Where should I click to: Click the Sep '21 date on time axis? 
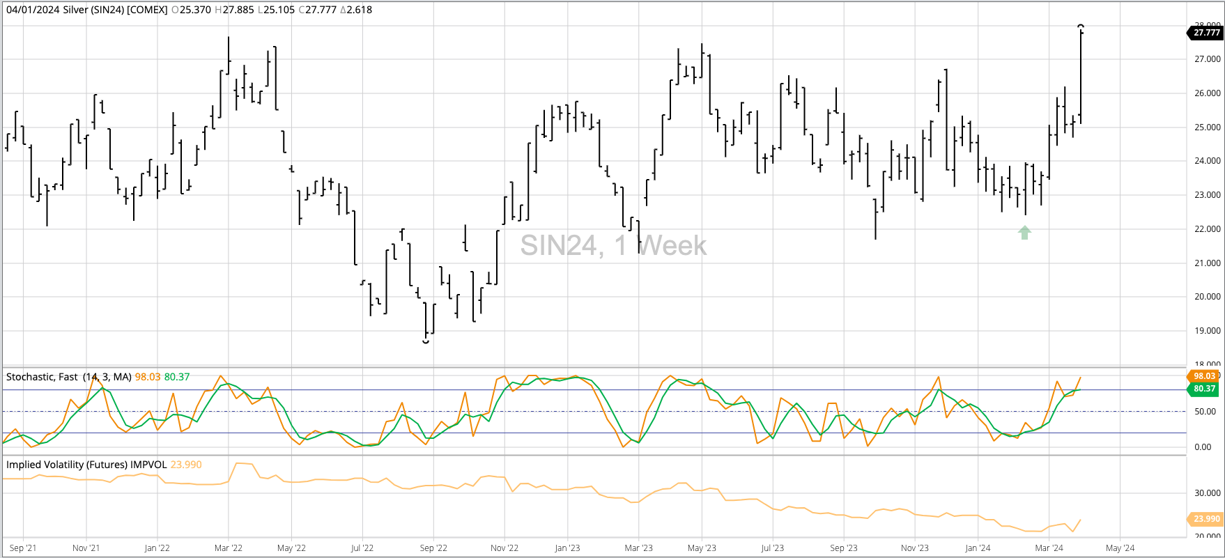(23, 548)
